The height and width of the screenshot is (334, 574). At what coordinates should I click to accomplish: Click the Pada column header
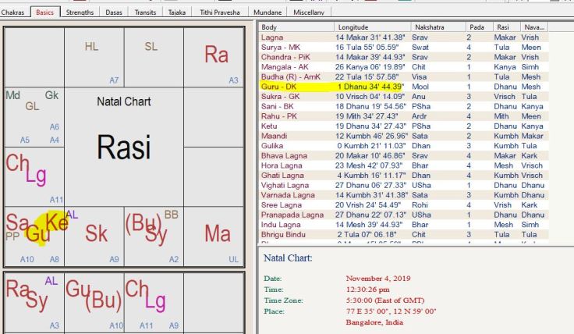coord(479,27)
